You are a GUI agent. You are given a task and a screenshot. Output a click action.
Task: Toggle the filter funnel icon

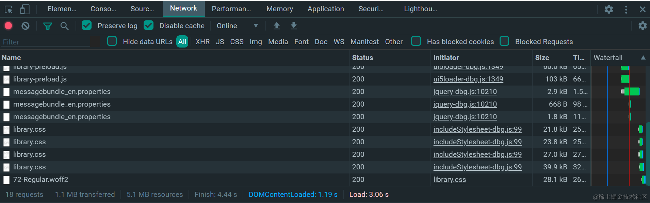click(48, 26)
